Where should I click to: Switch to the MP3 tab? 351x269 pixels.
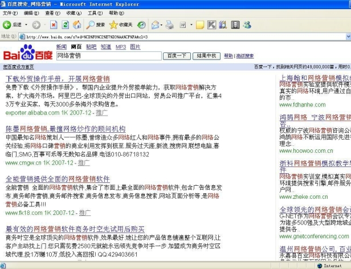coord(121,47)
